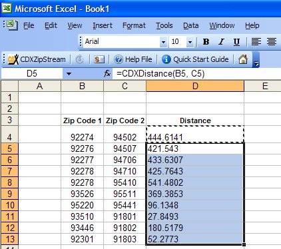
Task: Open the font name dropdown
Action: point(163,42)
